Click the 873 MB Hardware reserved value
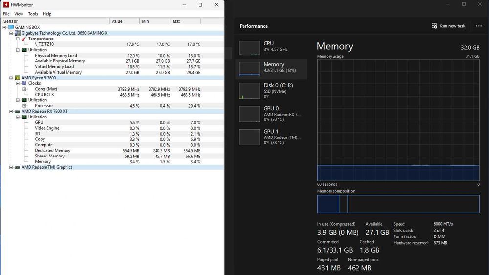The width and height of the screenshot is (489, 275). pyautogui.click(x=441, y=243)
